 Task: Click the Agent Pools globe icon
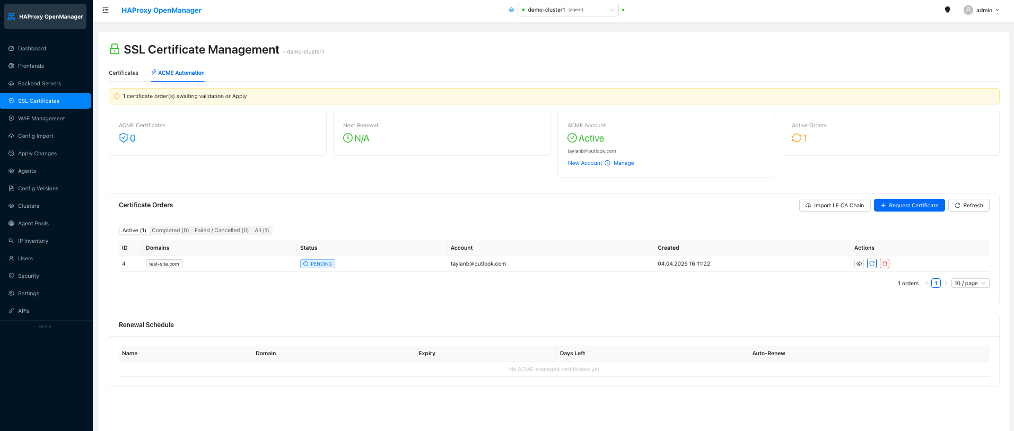pos(11,223)
